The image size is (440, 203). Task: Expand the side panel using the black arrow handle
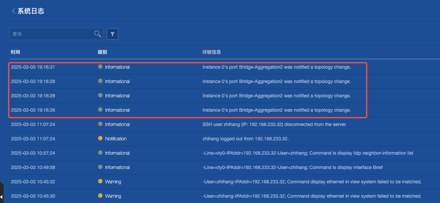(1, 196)
